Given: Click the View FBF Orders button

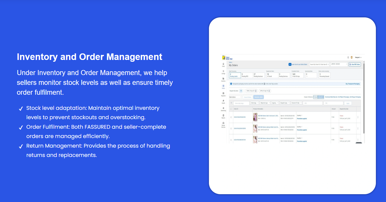Looking at the screenshot, I should [x=354, y=64].
